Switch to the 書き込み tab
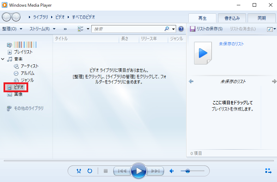Viewport: 277px width, 182px height. [232, 18]
